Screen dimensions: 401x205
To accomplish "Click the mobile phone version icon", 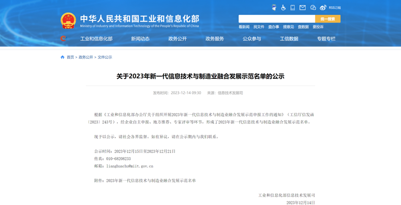I will [293, 7].
